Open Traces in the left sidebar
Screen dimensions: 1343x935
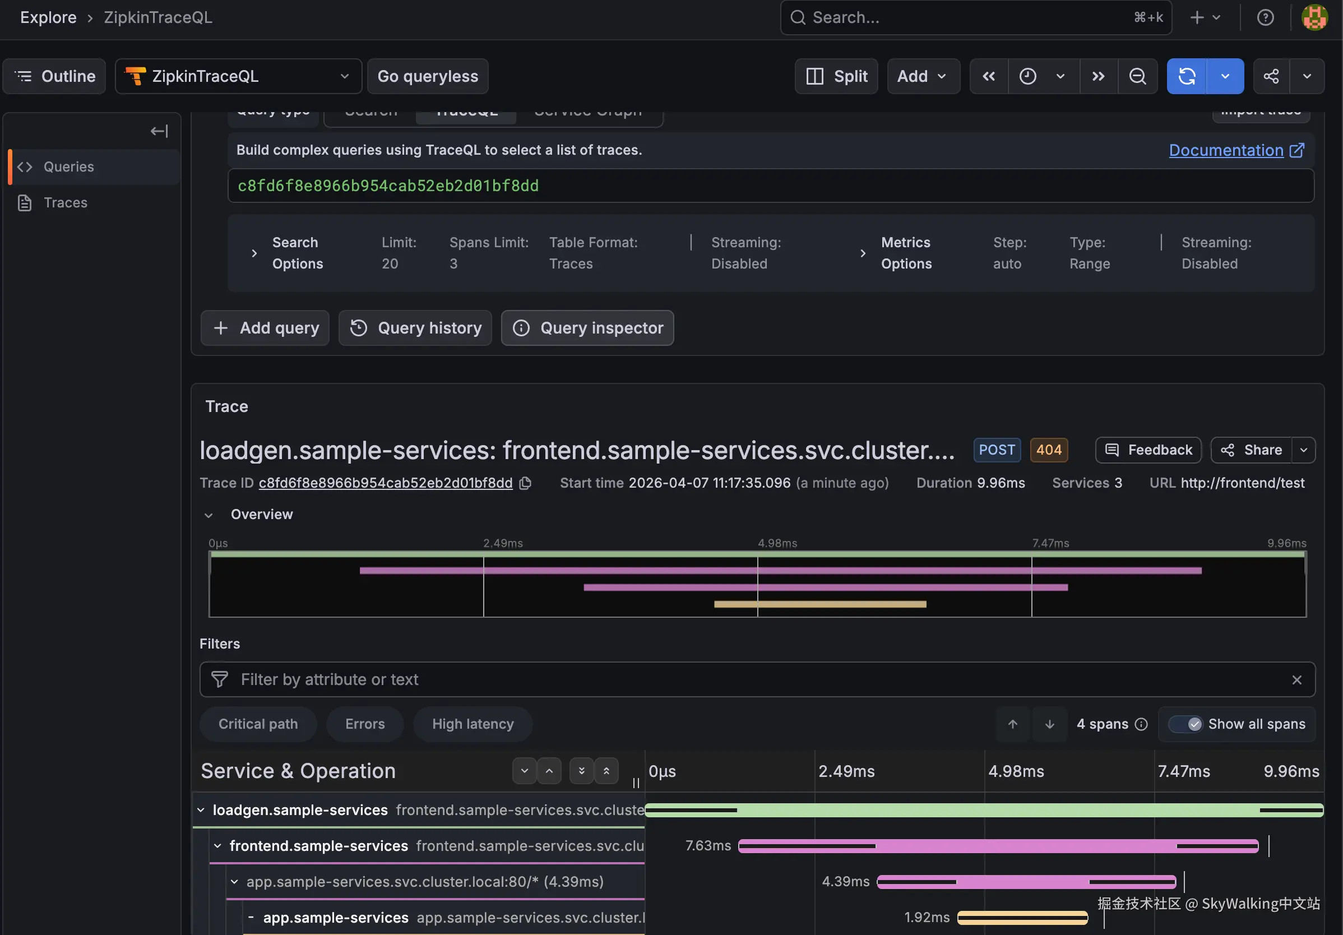pyautogui.click(x=66, y=203)
